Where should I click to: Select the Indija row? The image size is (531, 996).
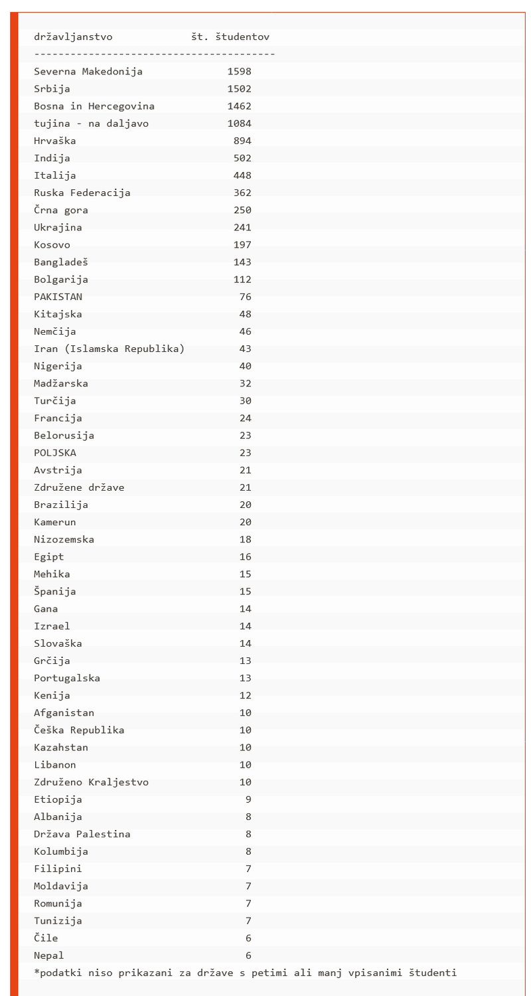52,158
